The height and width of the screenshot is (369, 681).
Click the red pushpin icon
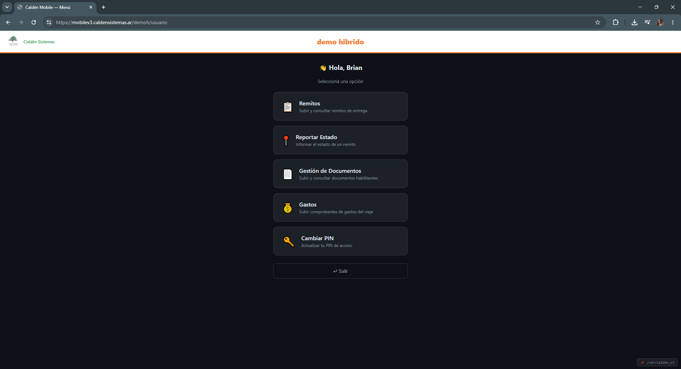pos(286,141)
